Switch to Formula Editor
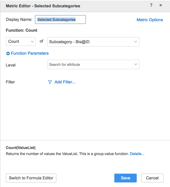The height and width of the screenshot is (187, 170). 31,178
